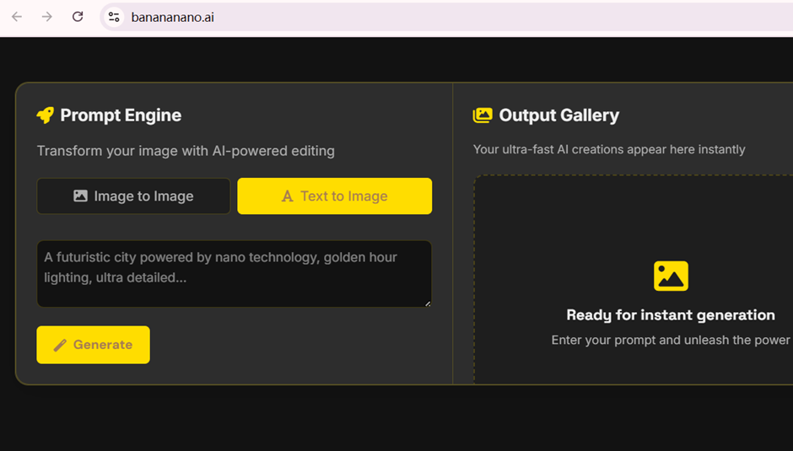
Task: Click the picture icon in Image to Image
Action: pyautogui.click(x=81, y=196)
